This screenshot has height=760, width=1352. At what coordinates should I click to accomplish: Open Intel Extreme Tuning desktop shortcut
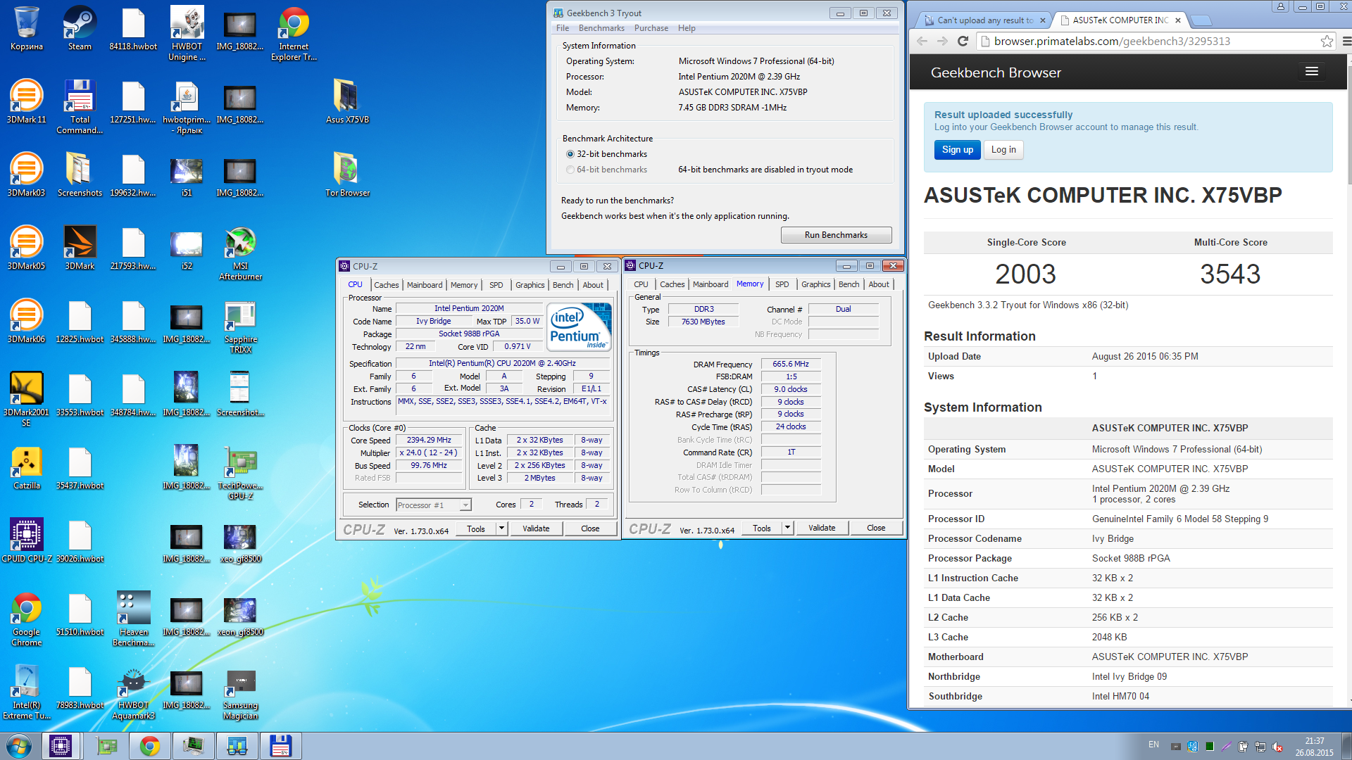[26, 692]
